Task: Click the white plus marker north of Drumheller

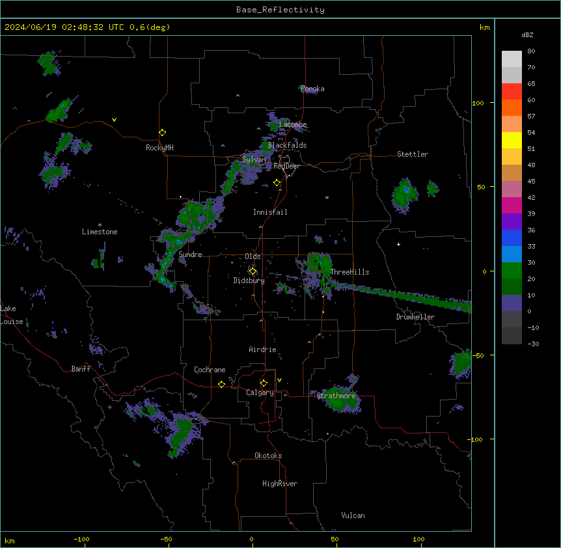Action: coord(398,244)
